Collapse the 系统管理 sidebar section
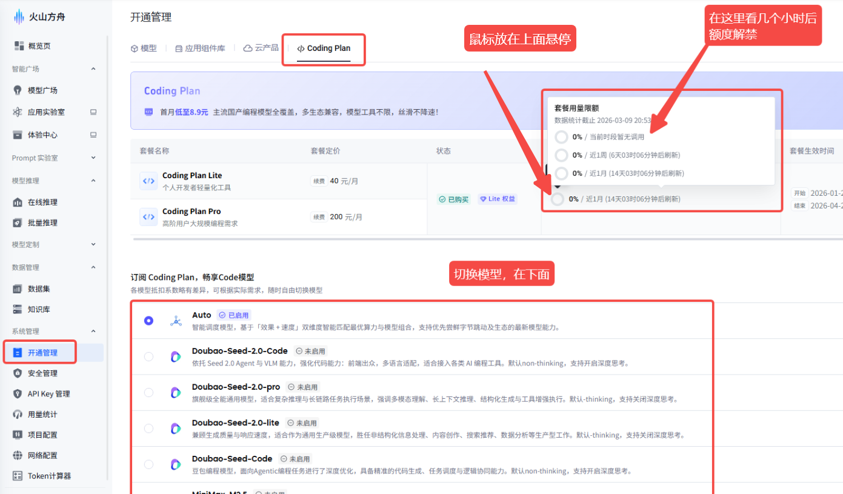This screenshot has height=494, width=843. (x=93, y=332)
